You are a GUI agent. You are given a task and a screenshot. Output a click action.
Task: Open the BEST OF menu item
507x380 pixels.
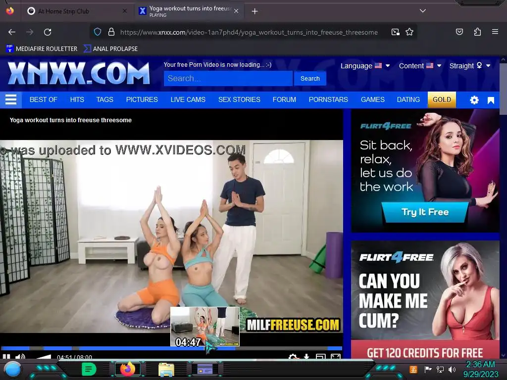click(44, 99)
